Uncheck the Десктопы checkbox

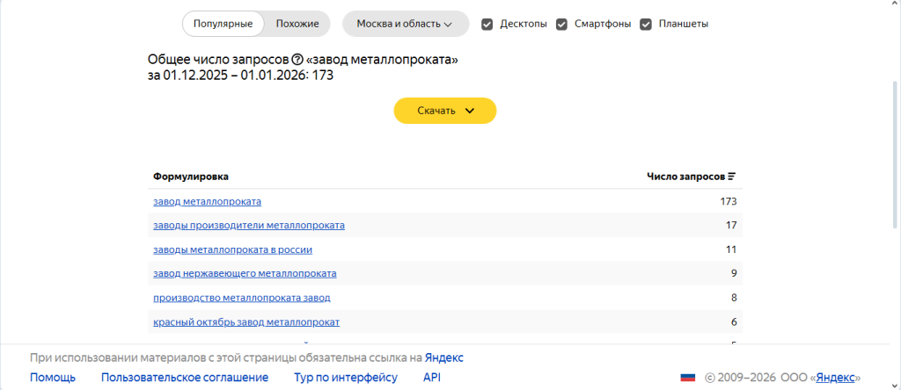pos(487,24)
